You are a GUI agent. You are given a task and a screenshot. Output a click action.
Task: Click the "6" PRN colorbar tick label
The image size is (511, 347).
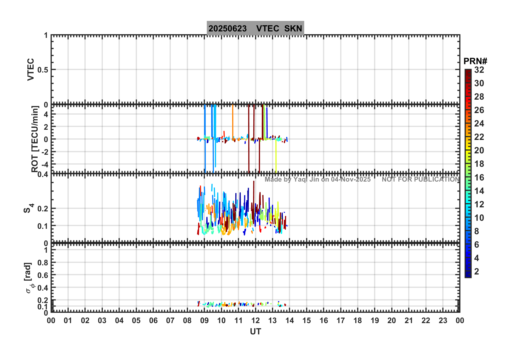477,245
